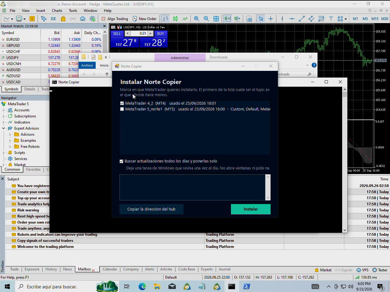Zoom in on the chart
The image size is (390, 292).
[197, 19]
